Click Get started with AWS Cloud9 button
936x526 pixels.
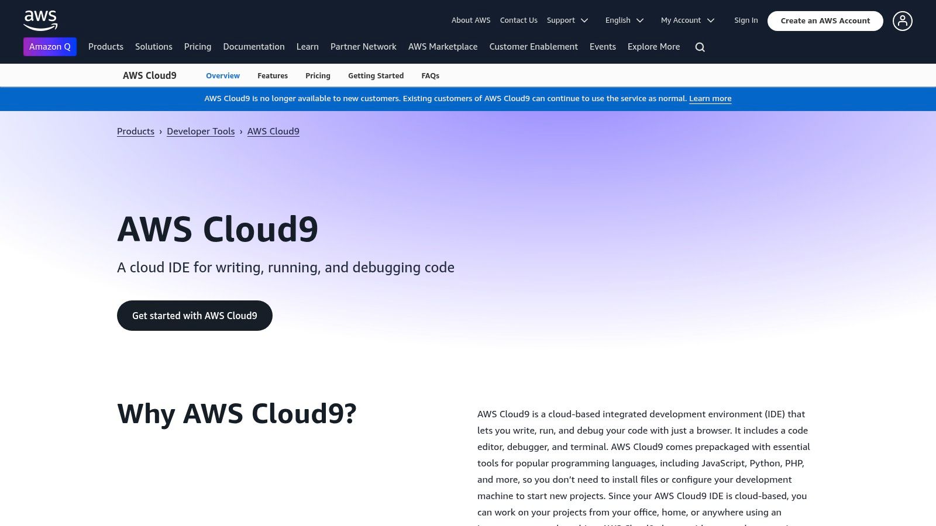195,316
